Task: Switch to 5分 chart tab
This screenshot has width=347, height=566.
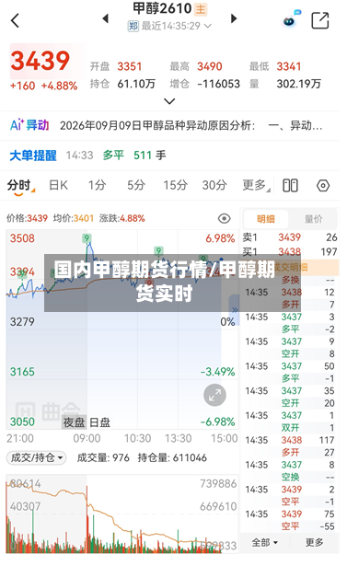Action: coord(136,185)
